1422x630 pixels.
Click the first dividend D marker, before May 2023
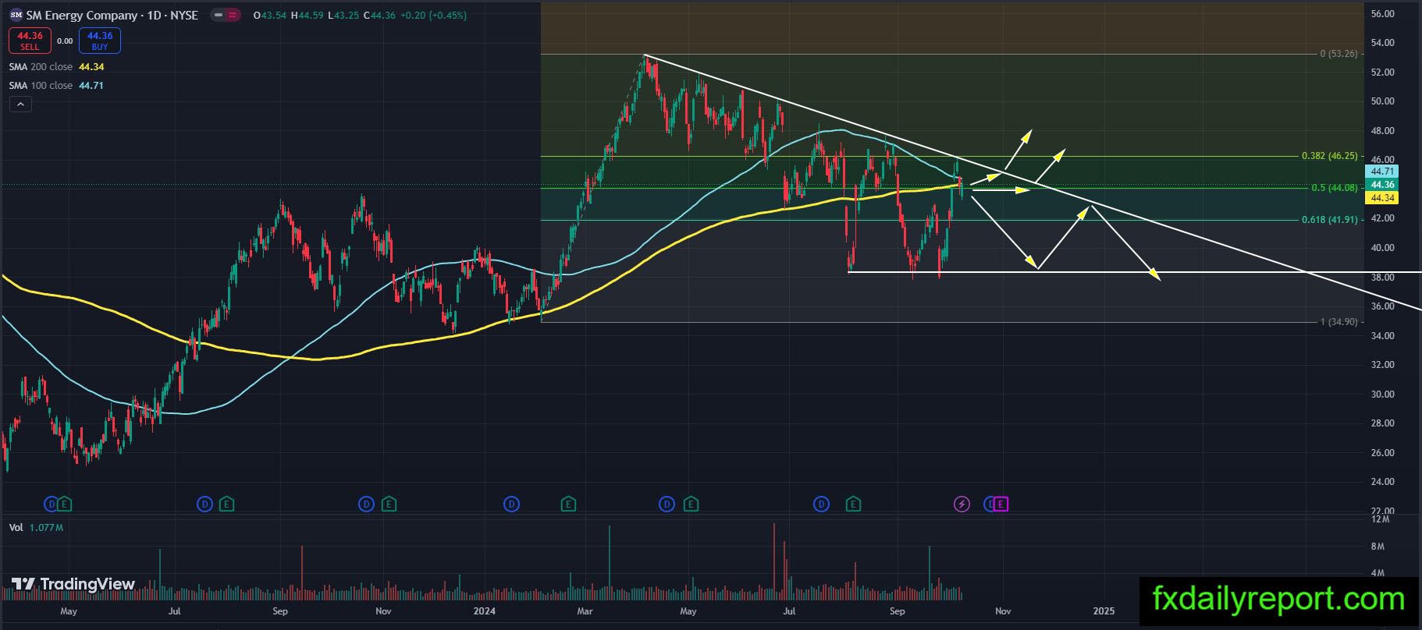[52, 504]
